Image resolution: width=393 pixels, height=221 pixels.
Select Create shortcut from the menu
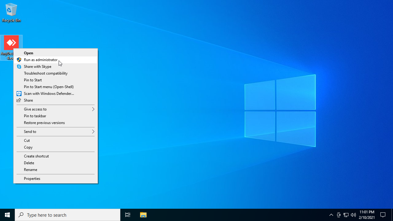36,156
